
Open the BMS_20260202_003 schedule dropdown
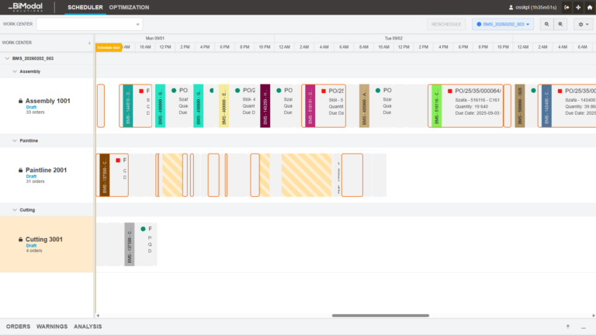coord(504,24)
